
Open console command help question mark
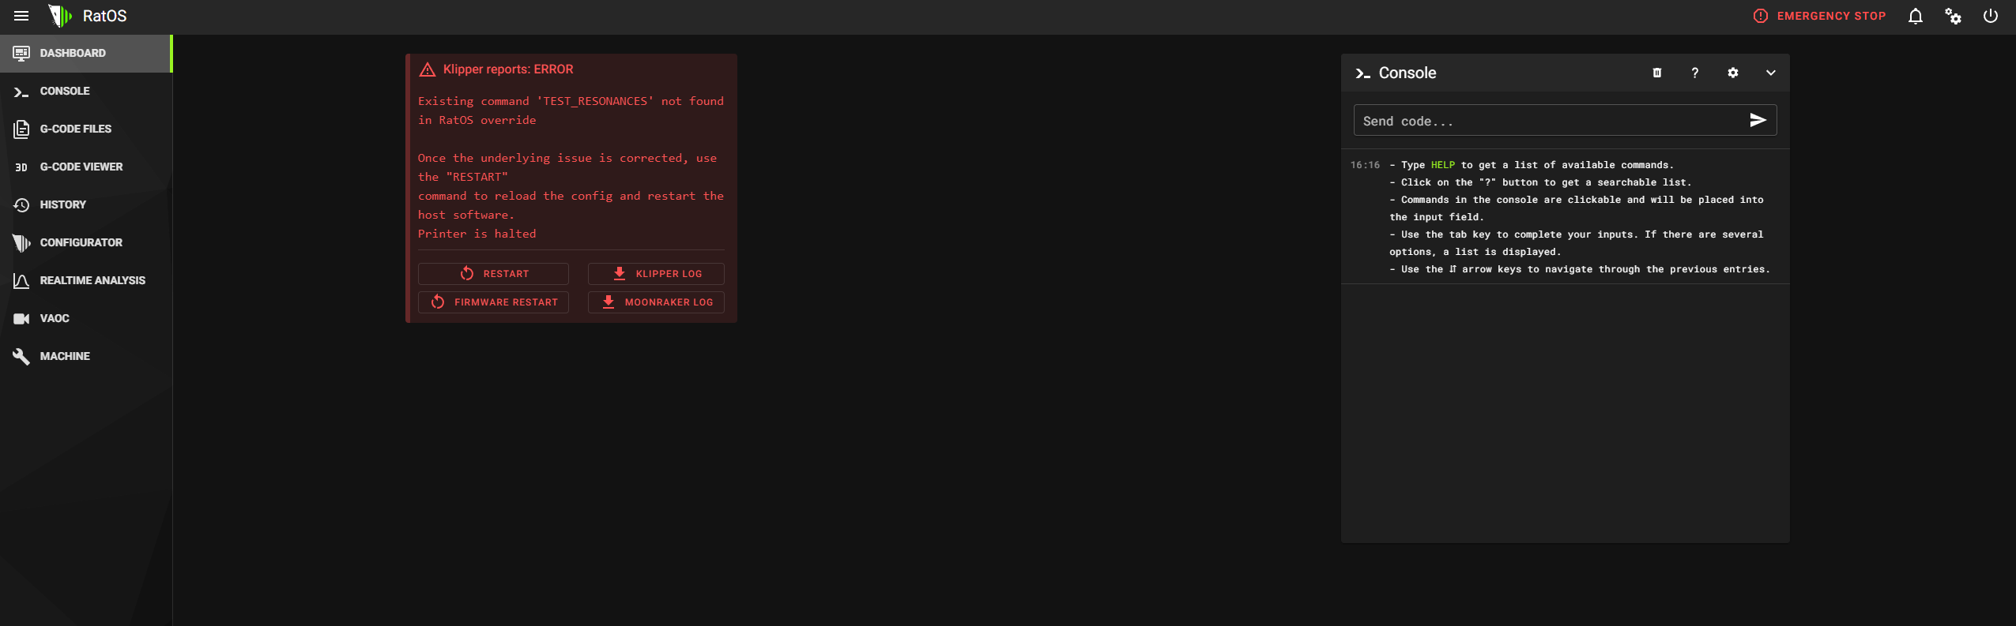(1695, 73)
